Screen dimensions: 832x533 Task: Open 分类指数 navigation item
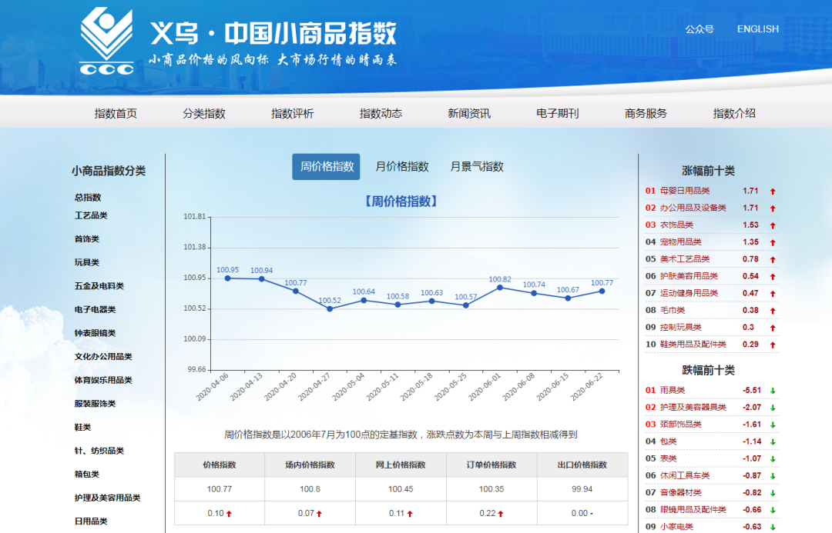[204, 113]
